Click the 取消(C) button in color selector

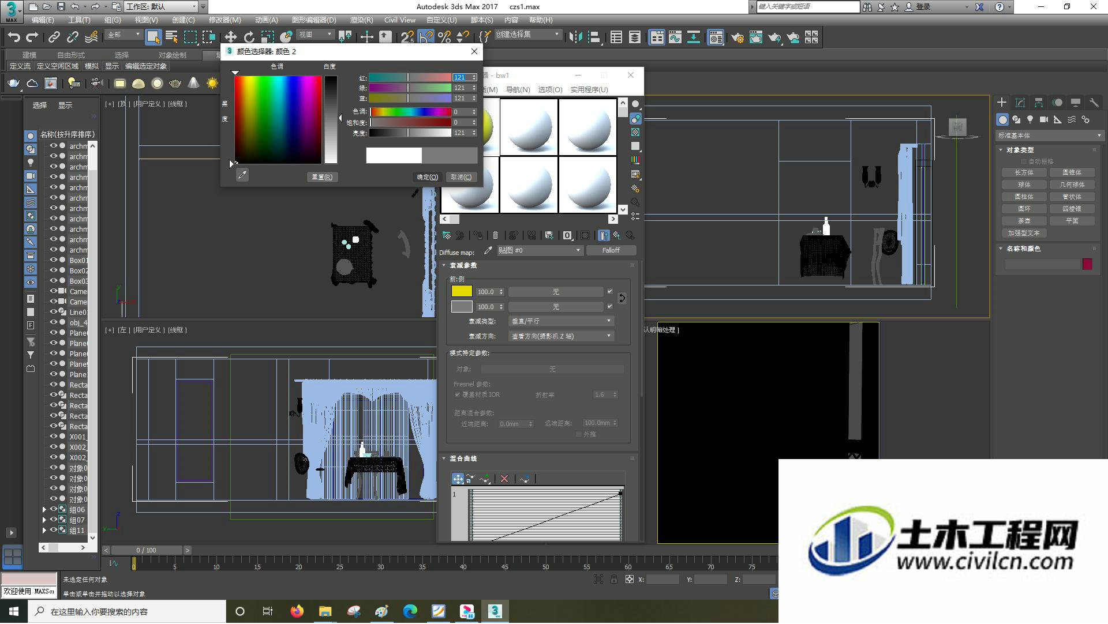point(461,177)
